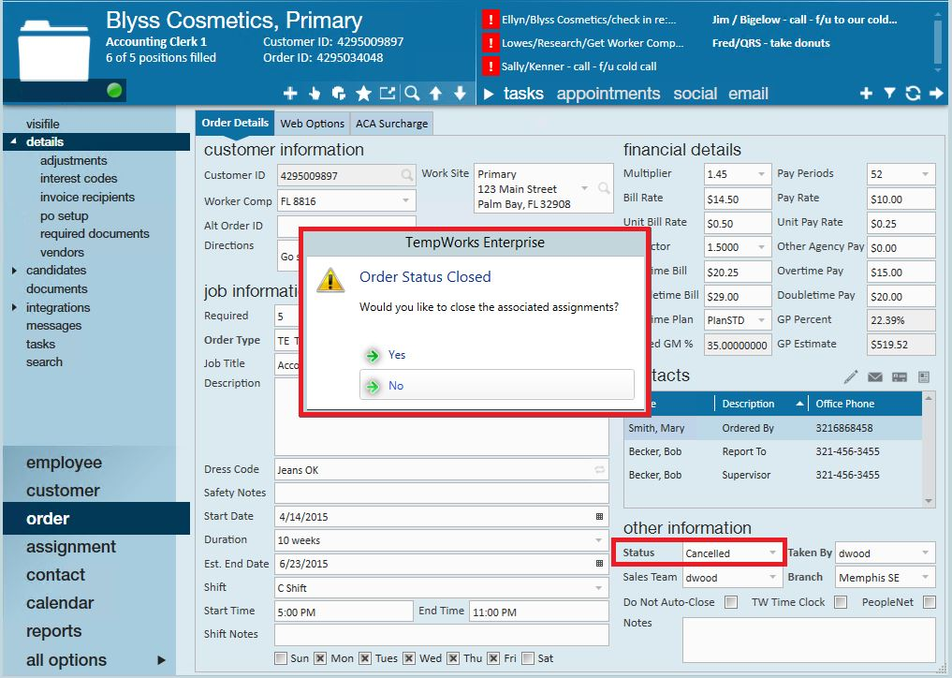Switch to the ACA Surcharge tab

click(391, 124)
